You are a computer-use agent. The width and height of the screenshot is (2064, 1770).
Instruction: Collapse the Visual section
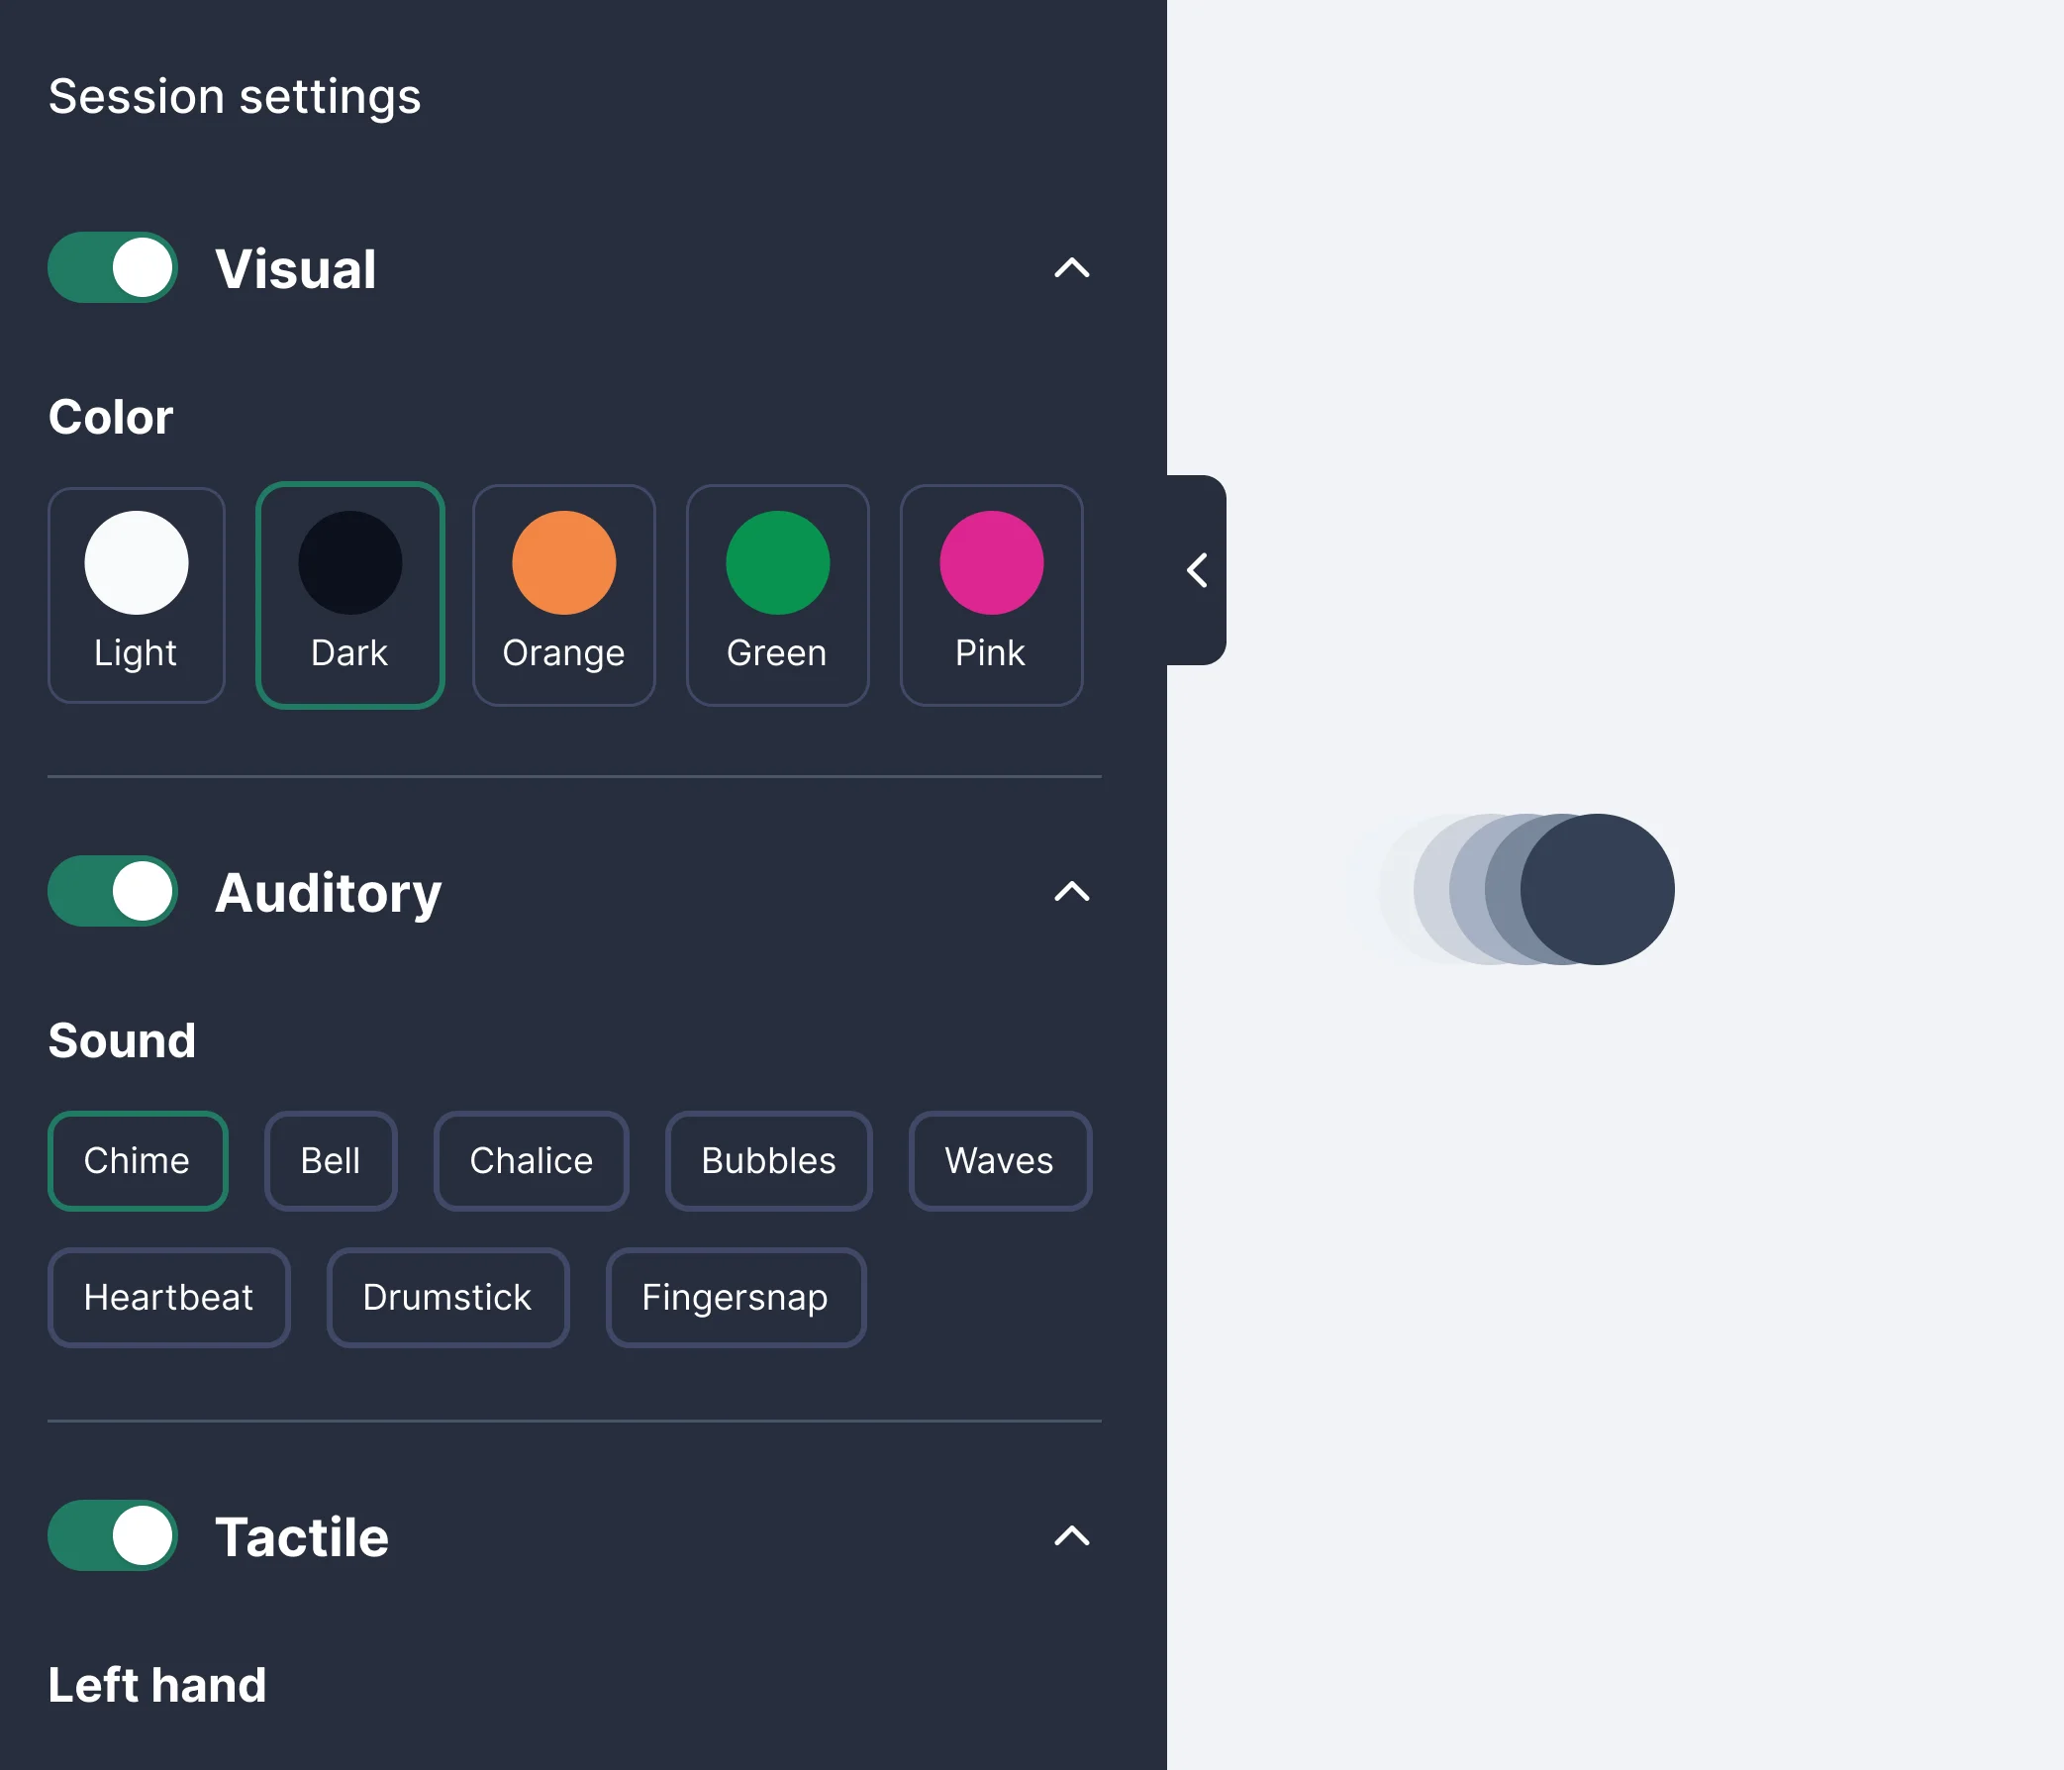click(1072, 269)
